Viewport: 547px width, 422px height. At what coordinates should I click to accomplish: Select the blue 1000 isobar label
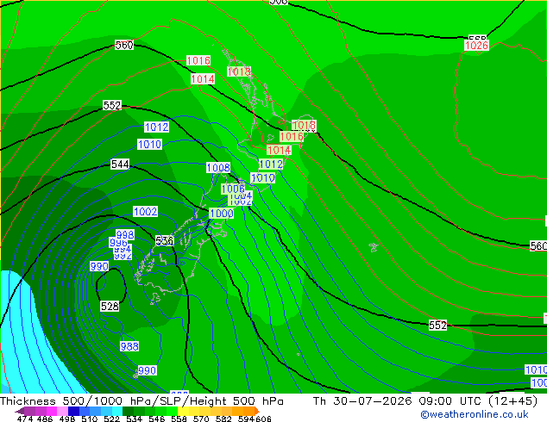[222, 213]
